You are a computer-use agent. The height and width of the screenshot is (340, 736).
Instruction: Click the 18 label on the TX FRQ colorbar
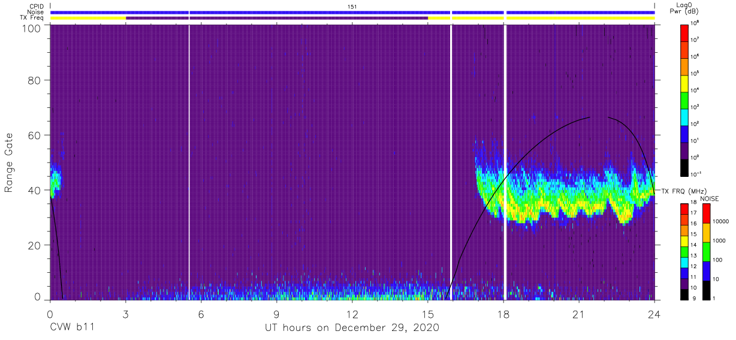point(694,203)
